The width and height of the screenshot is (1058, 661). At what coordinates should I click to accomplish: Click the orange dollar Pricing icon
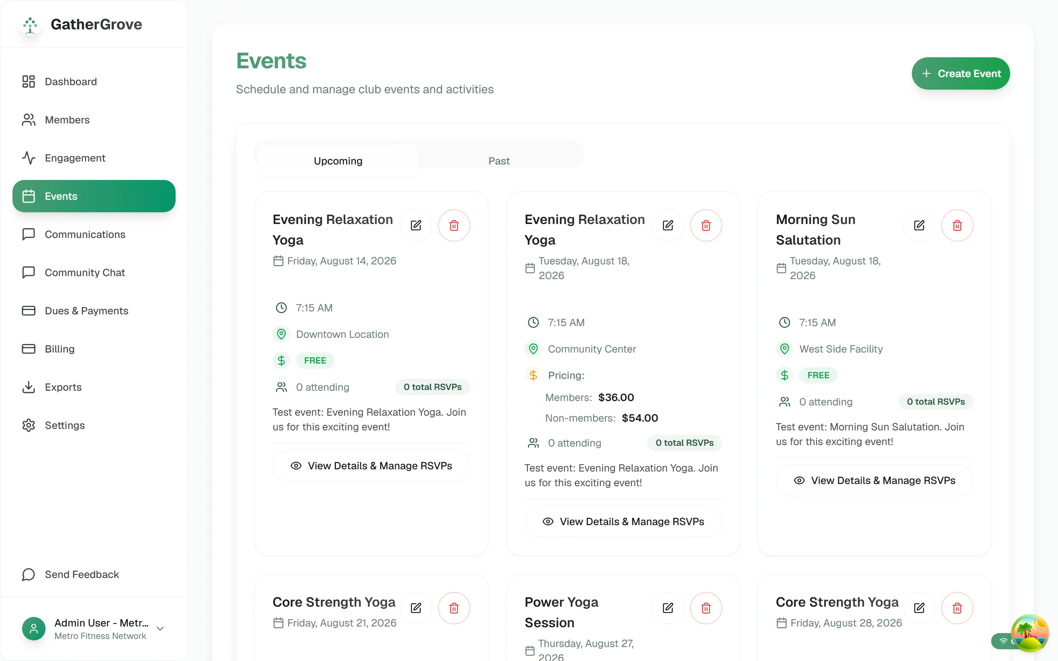point(533,375)
